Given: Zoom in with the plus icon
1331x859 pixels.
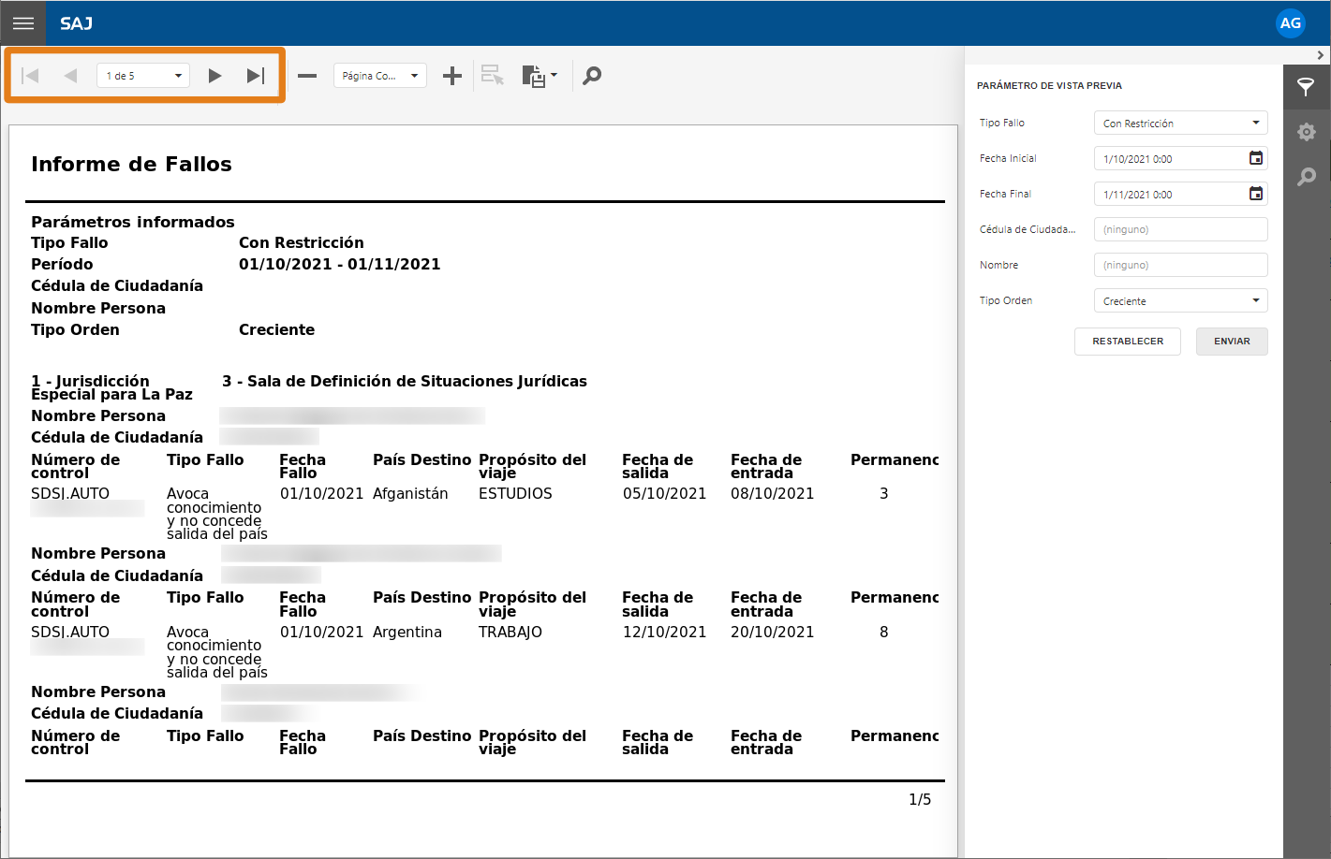Looking at the screenshot, I should pyautogui.click(x=452, y=76).
